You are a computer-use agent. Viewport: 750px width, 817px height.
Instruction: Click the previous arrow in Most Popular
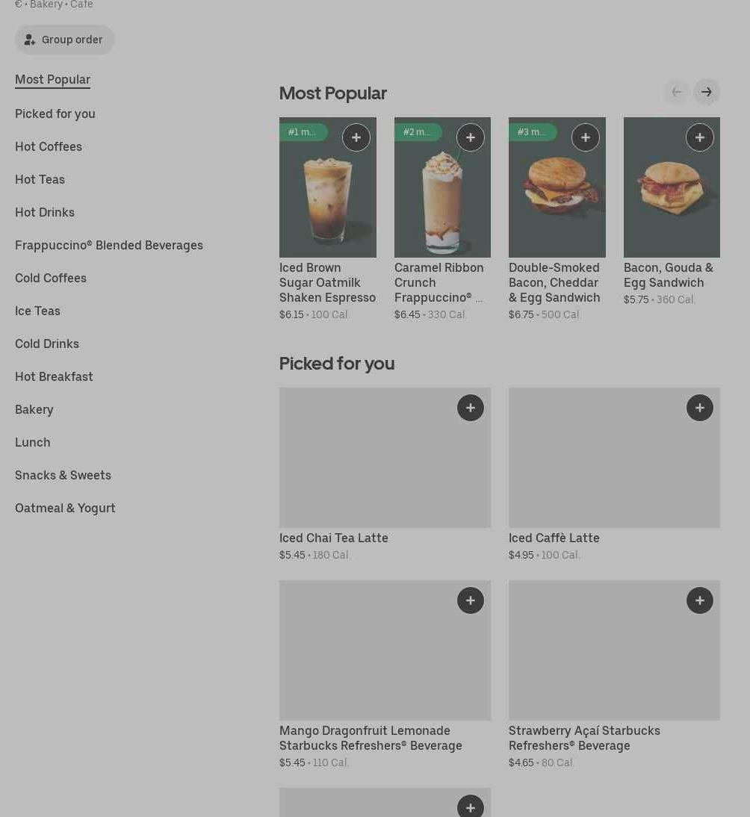click(677, 92)
